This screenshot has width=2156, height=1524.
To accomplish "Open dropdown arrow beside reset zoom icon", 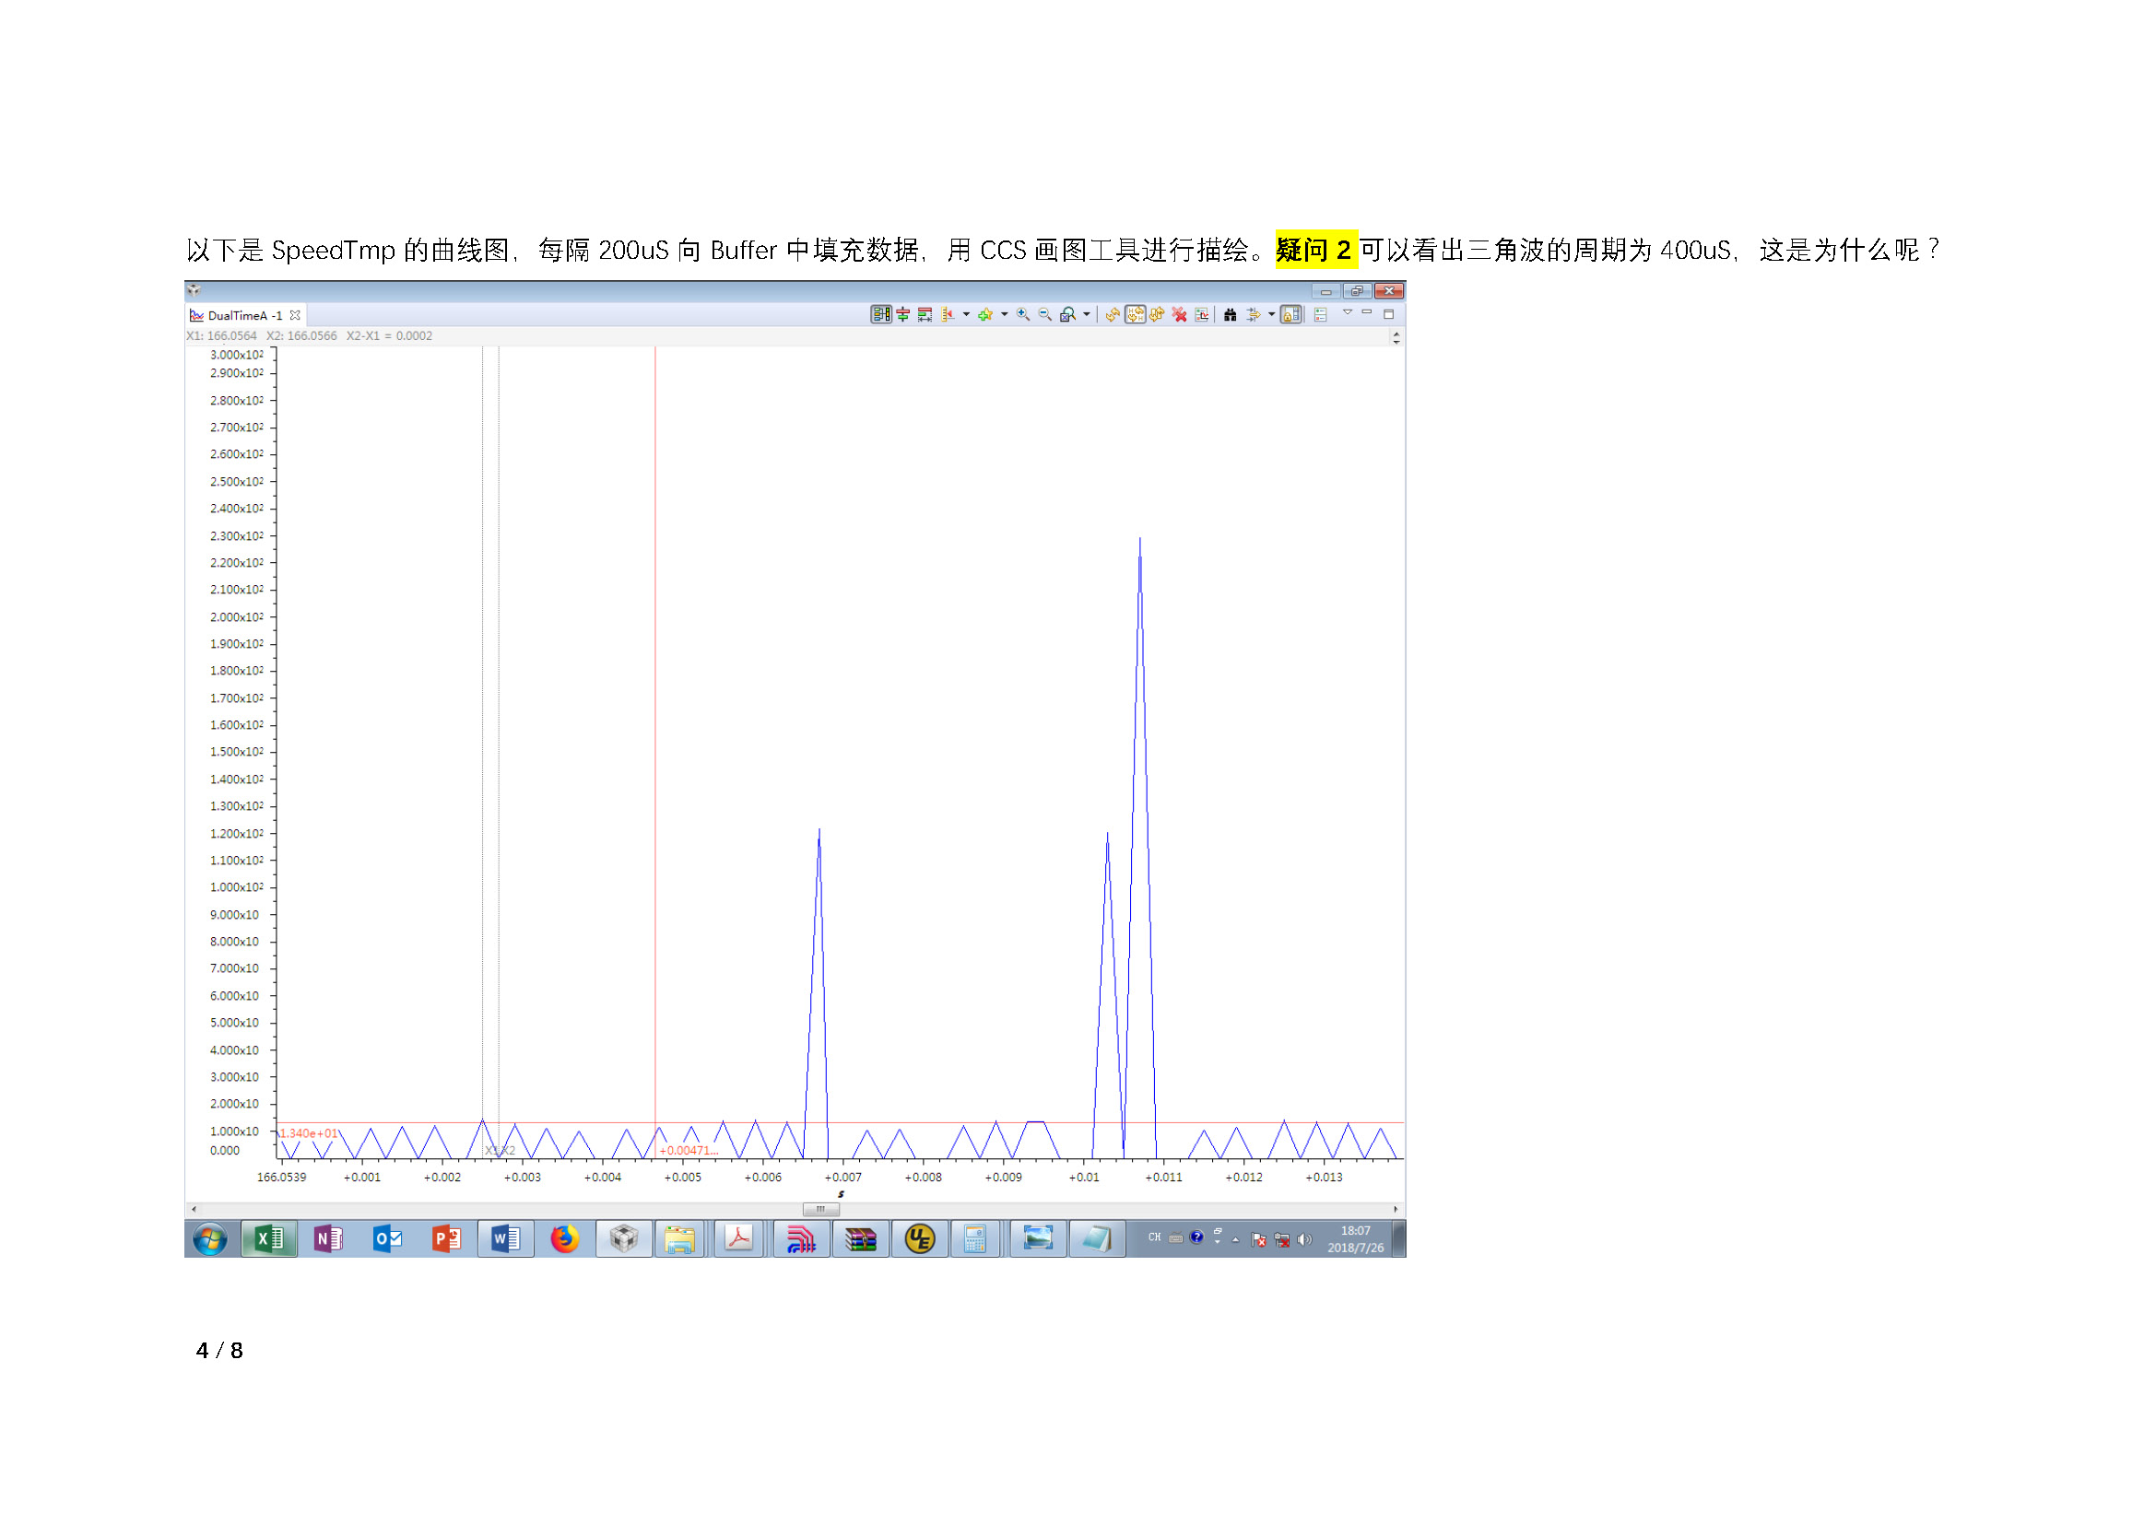I will coord(1087,315).
